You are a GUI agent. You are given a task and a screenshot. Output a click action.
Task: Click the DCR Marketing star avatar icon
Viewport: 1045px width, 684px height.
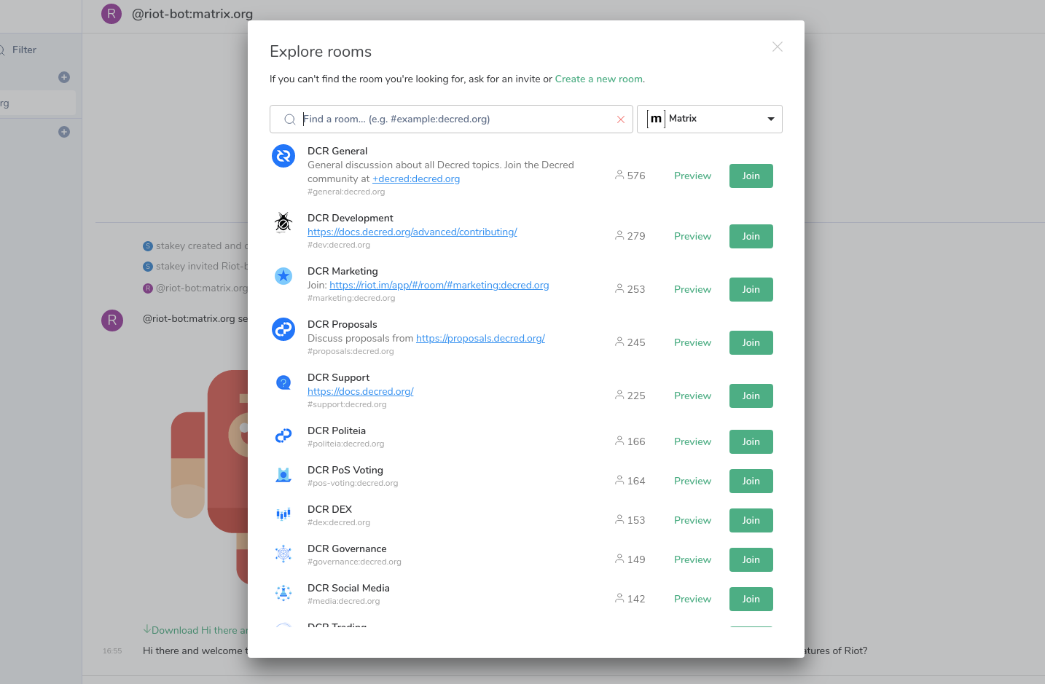pos(283,275)
